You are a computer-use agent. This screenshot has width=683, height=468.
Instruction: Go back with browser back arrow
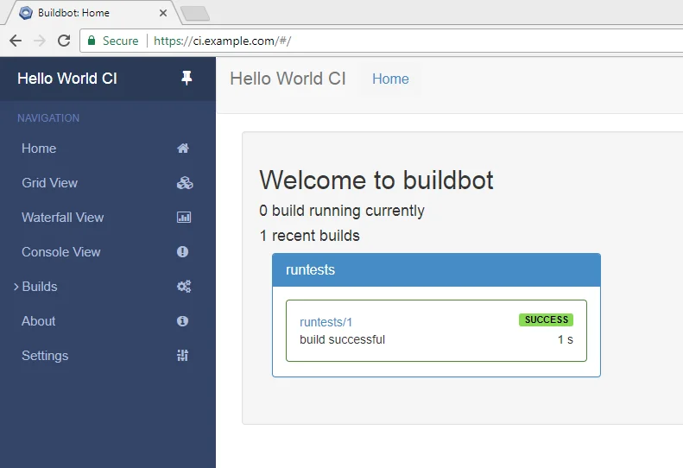pos(16,41)
